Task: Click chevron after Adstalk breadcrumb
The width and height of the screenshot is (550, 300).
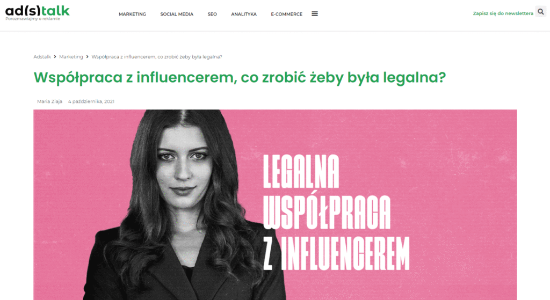Action: (55, 57)
